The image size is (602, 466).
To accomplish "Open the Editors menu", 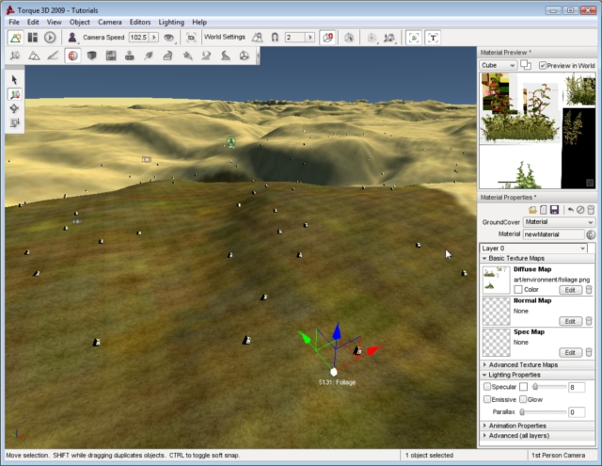I will point(139,21).
